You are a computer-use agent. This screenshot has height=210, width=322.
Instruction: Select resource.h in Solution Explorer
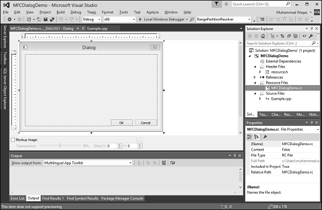[279, 72]
